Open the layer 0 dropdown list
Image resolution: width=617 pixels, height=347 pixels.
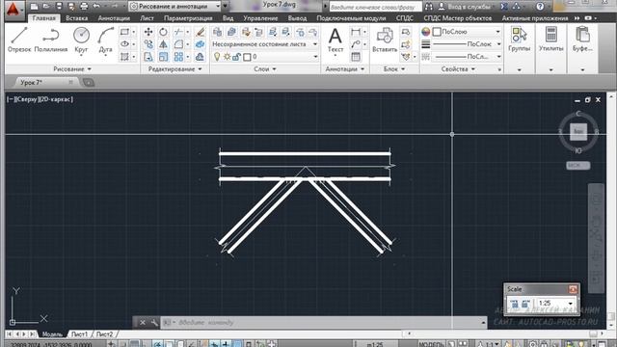pyautogui.click(x=315, y=57)
